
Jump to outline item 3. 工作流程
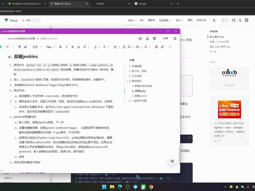pos(135,76)
